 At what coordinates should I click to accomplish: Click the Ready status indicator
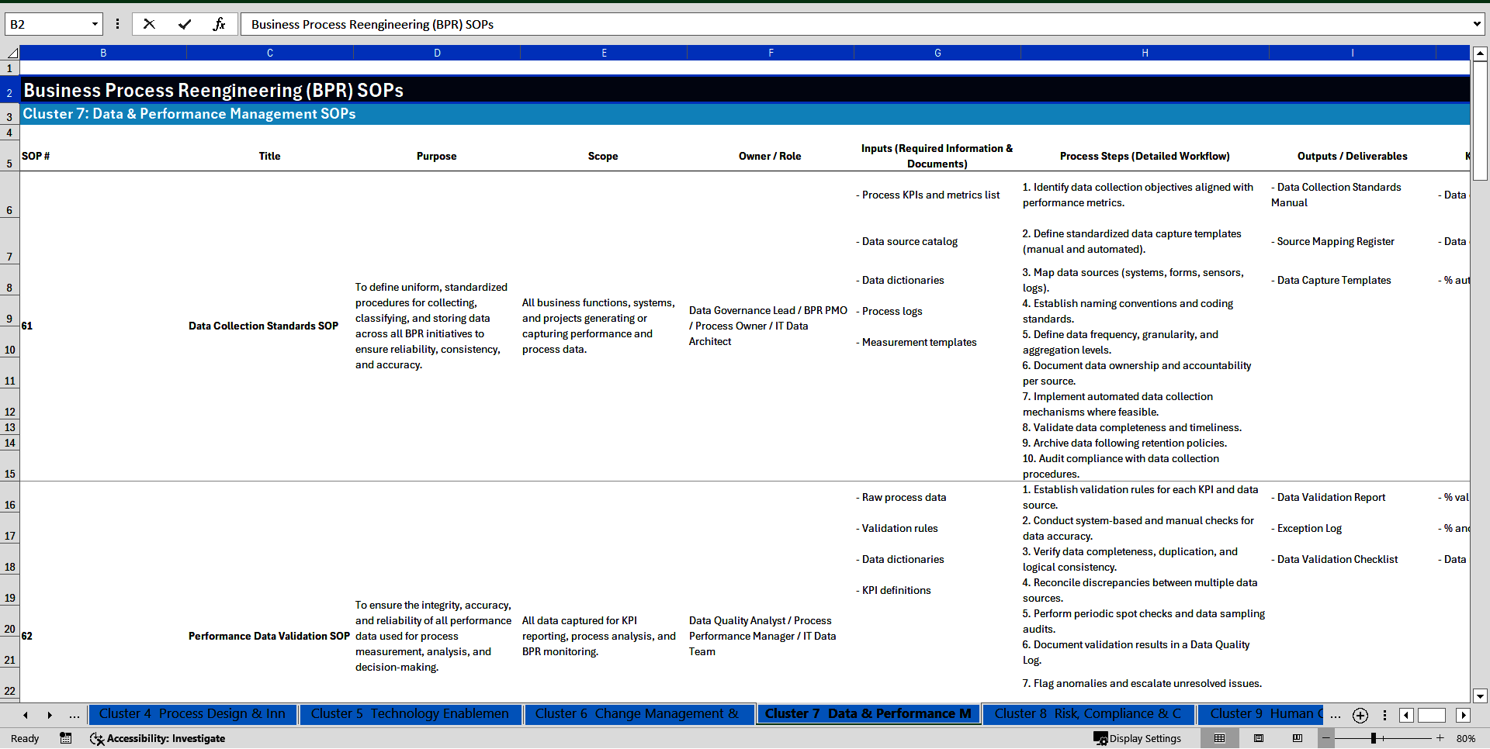tap(24, 738)
